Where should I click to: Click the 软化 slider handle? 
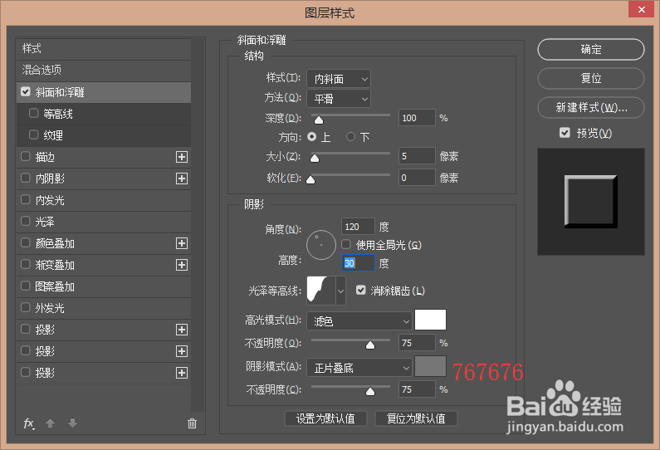(x=310, y=179)
